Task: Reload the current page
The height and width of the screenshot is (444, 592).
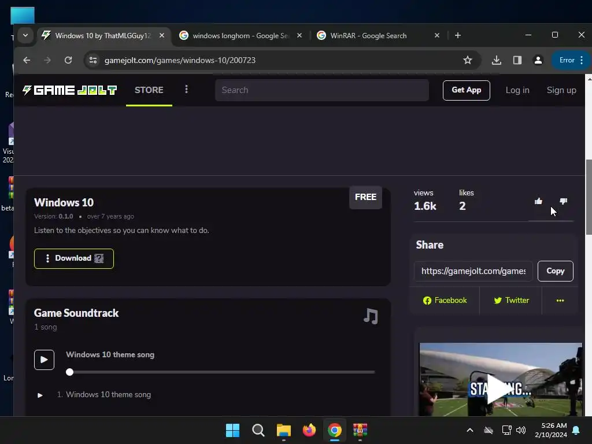Action: point(68,60)
